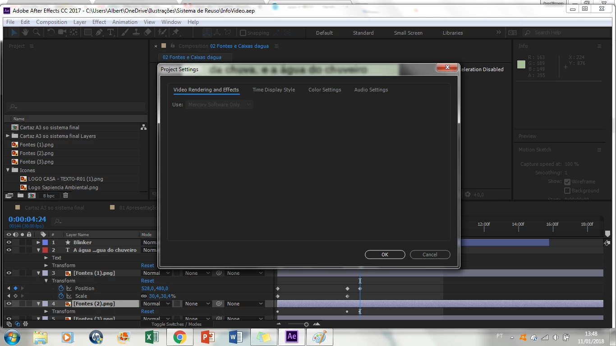Viewport: 616px width, 346px height.
Task: Click Toggle Switches / Modes button
Action: point(176,324)
